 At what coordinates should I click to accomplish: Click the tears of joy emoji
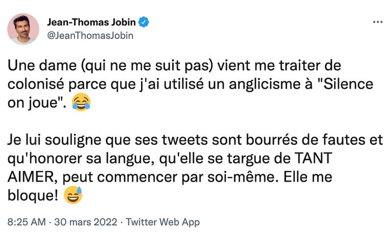pyautogui.click(x=80, y=102)
